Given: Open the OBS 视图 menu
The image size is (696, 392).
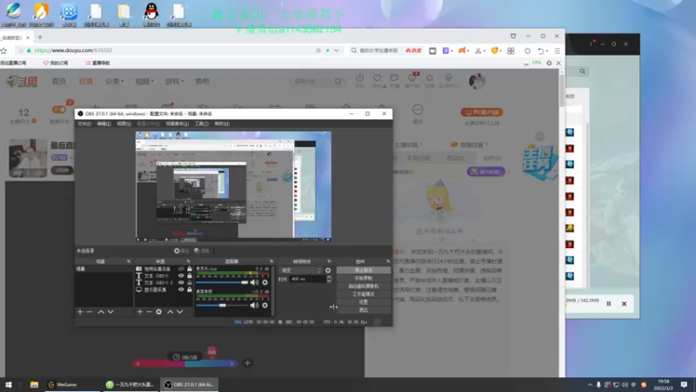Looking at the screenshot, I should point(124,124).
